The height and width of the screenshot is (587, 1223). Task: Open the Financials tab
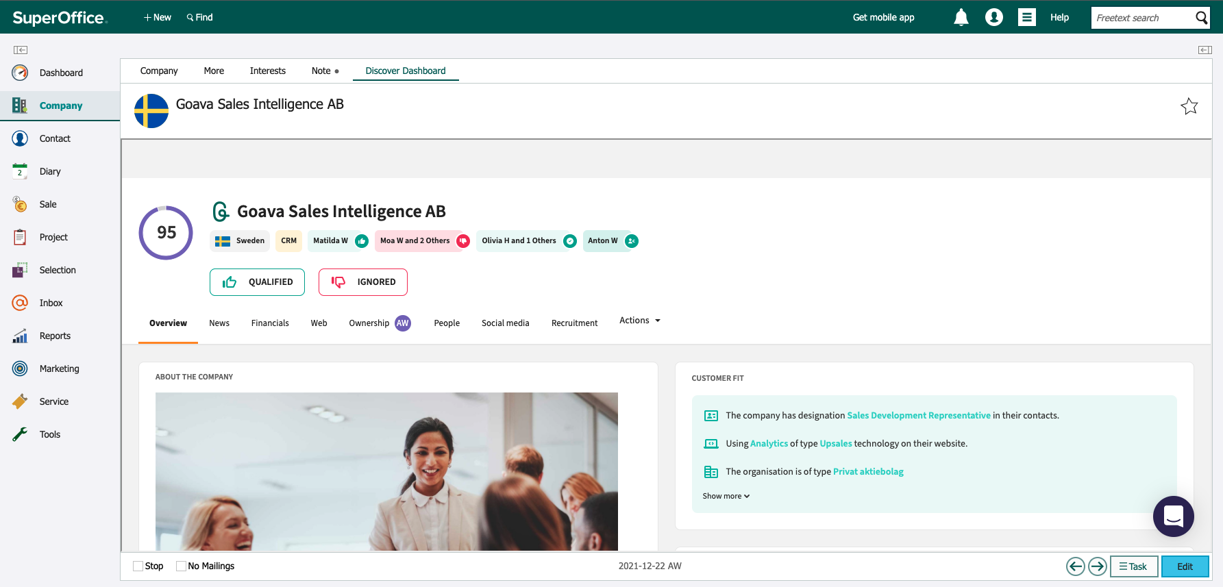(270, 323)
